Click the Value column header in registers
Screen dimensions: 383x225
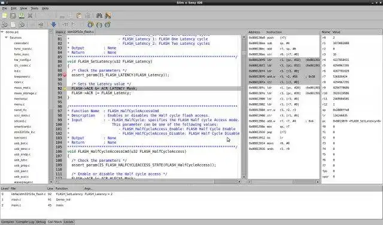pos(357,32)
